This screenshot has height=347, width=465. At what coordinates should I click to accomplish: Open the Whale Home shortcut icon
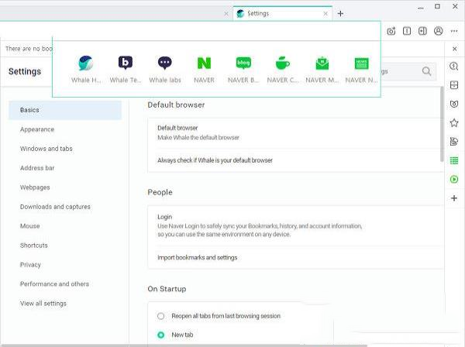86,64
